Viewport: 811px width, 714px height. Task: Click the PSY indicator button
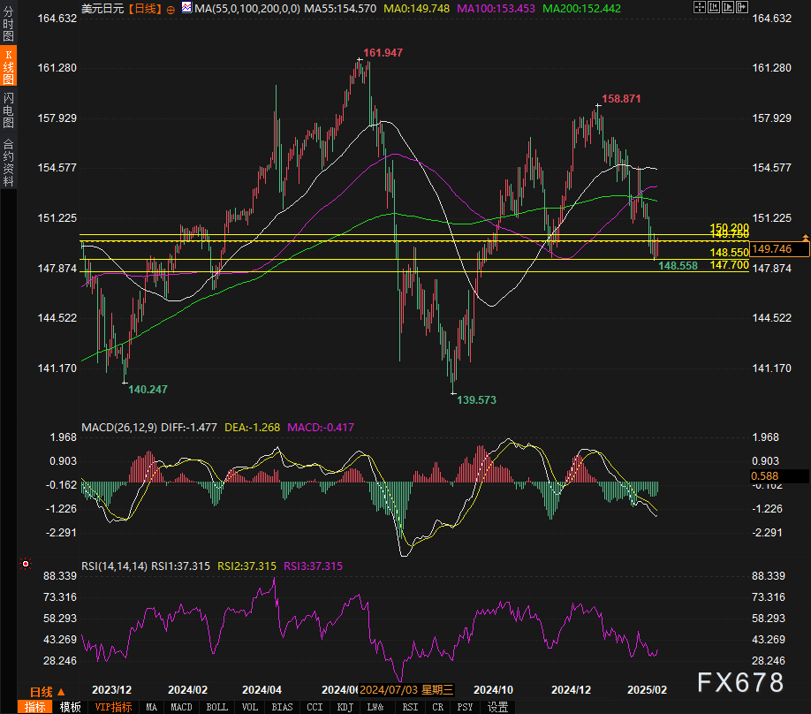[x=465, y=707]
